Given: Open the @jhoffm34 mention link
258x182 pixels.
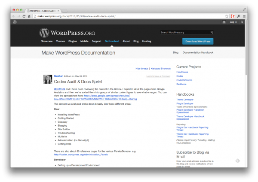Looking at the screenshot, I should click(60, 89).
